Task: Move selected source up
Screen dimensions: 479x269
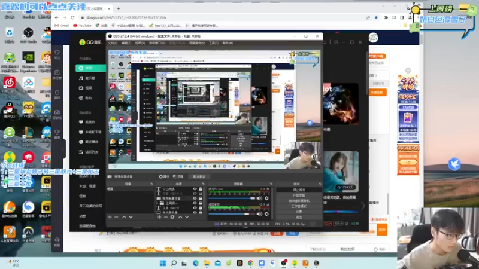Action: point(180,217)
